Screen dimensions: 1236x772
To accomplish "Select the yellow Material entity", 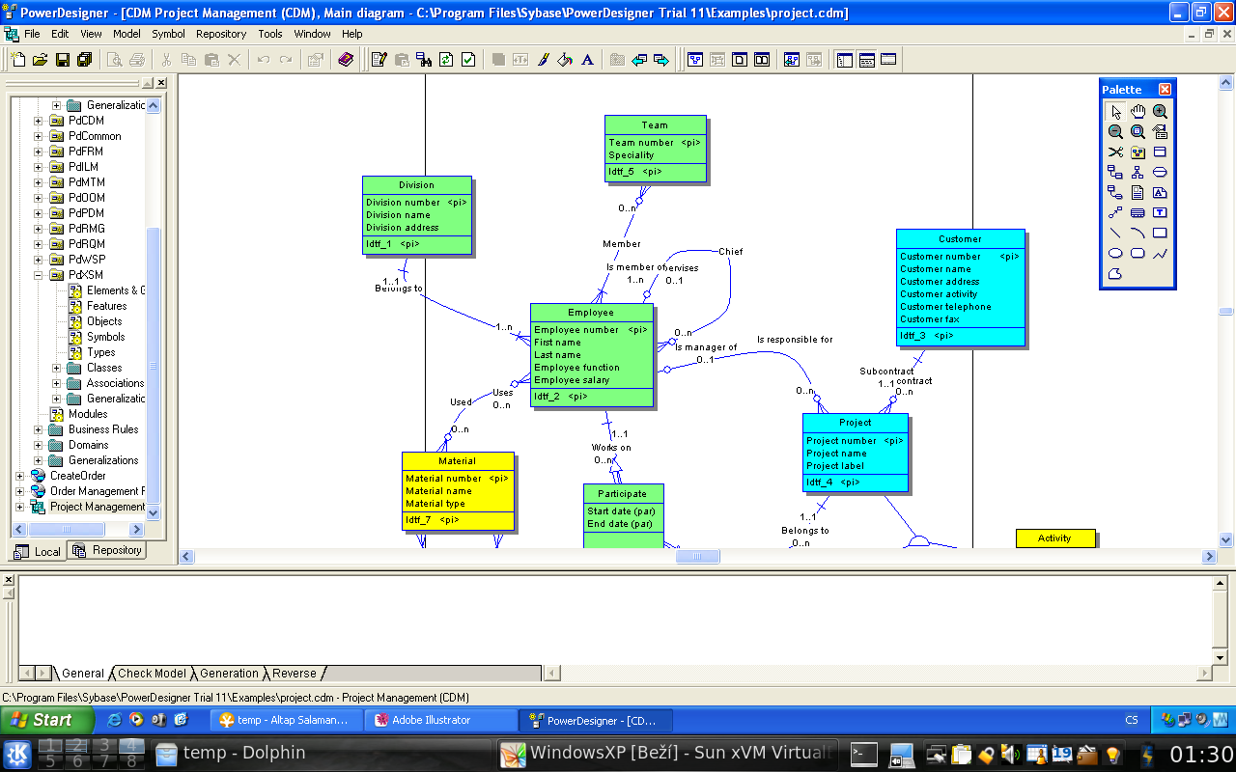I will (x=458, y=491).
